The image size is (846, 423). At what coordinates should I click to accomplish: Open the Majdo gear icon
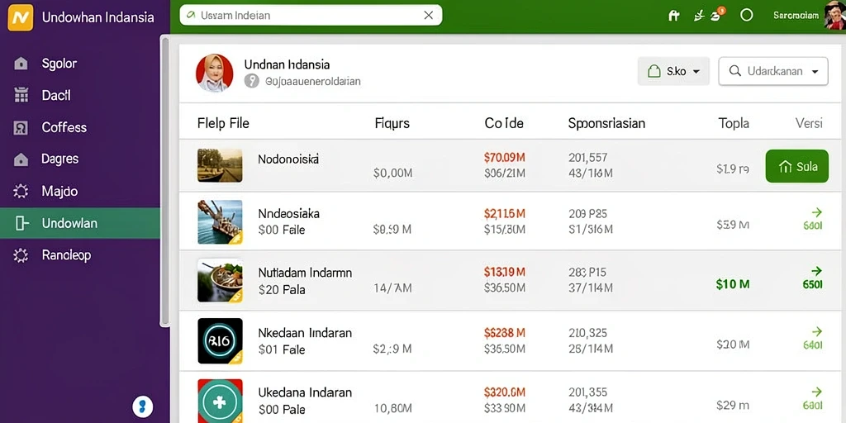tap(21, 191)
